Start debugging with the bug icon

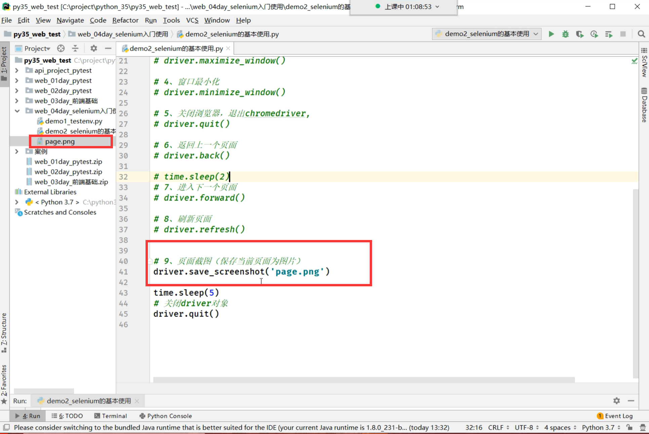point(565,34)
